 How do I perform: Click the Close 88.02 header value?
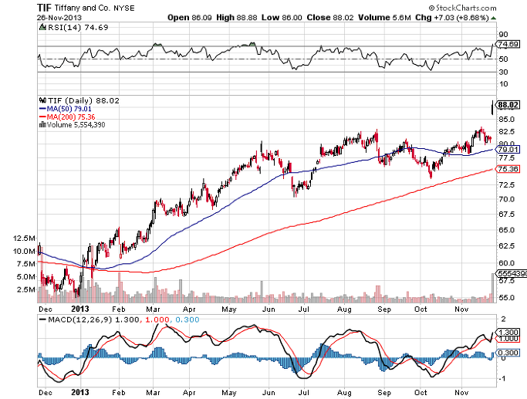click(x=330, y=18)
